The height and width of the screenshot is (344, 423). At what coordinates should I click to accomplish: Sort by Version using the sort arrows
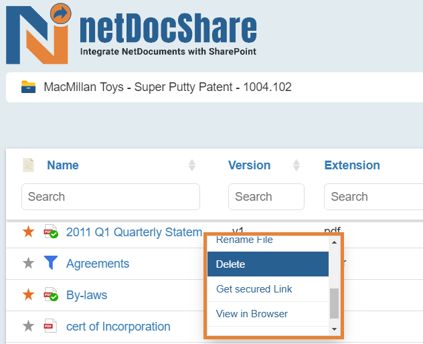point(297,165)
